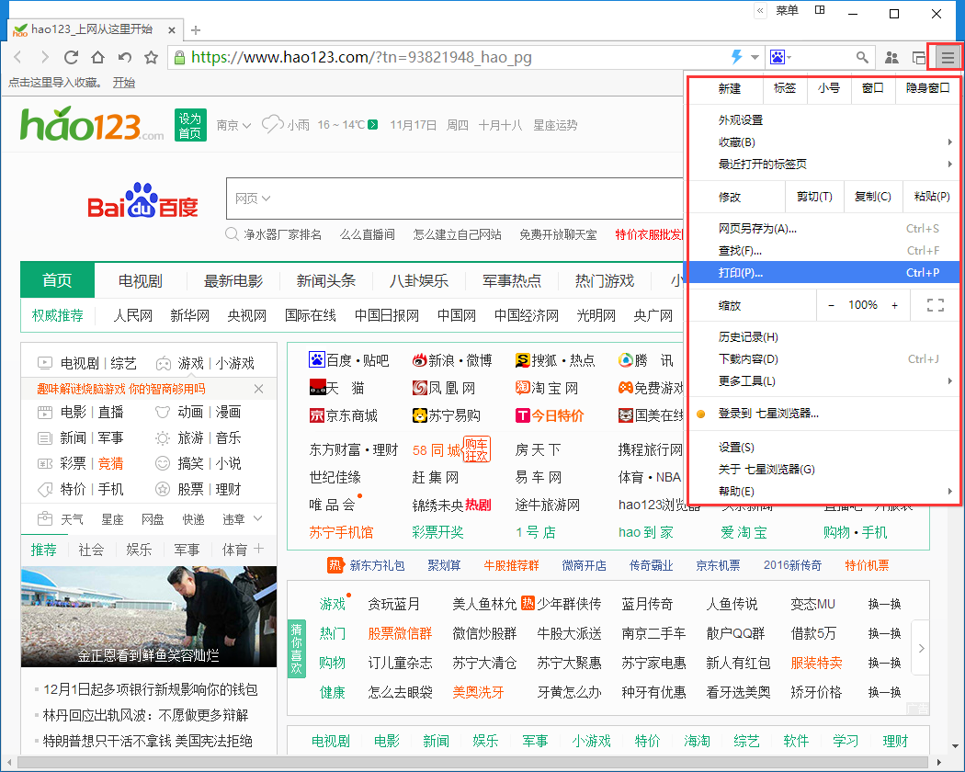Click the bookmark star icon in the address bar
965x772 pixels.
[x=151, y=56]
